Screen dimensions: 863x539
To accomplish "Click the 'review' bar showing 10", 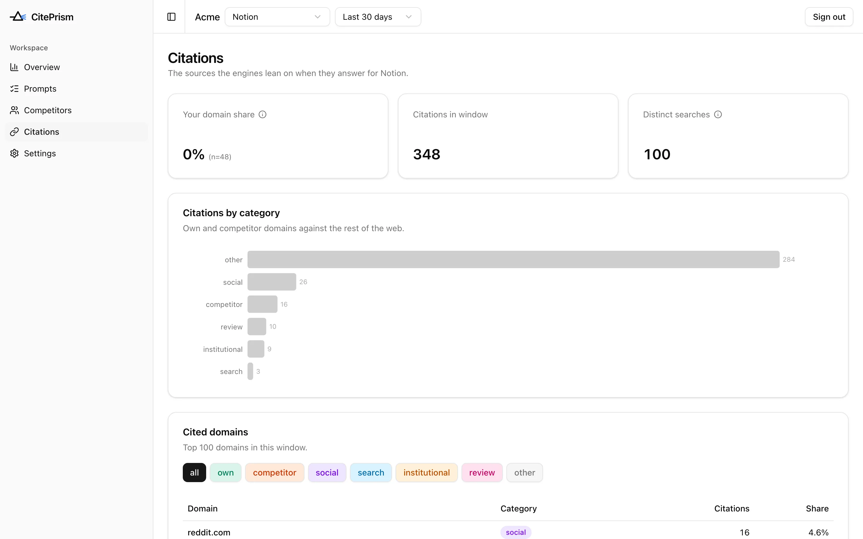I will (x=257, y=326).
